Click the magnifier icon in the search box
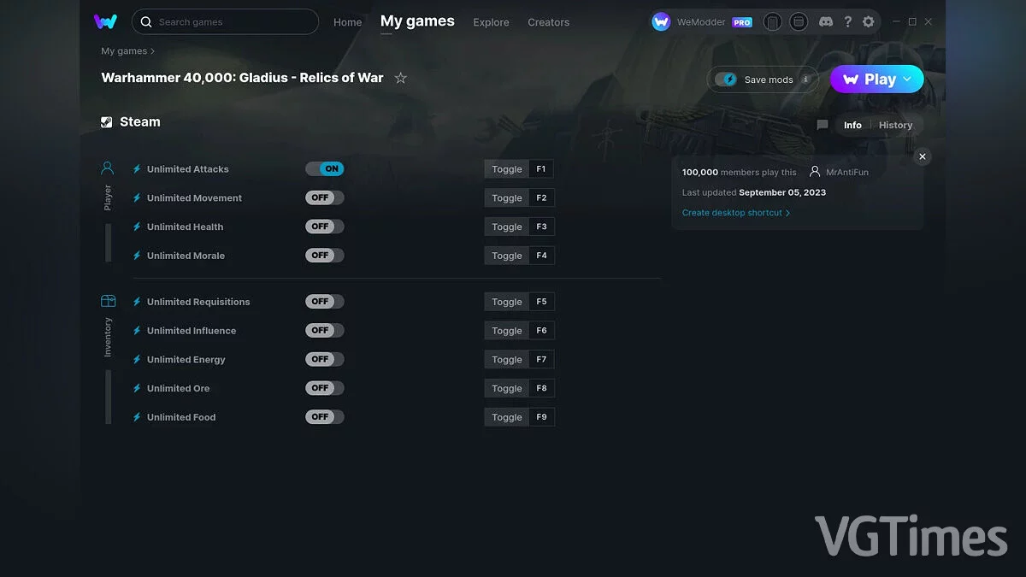This screenshot has width=1026, height=577. (x=146, y=22)
